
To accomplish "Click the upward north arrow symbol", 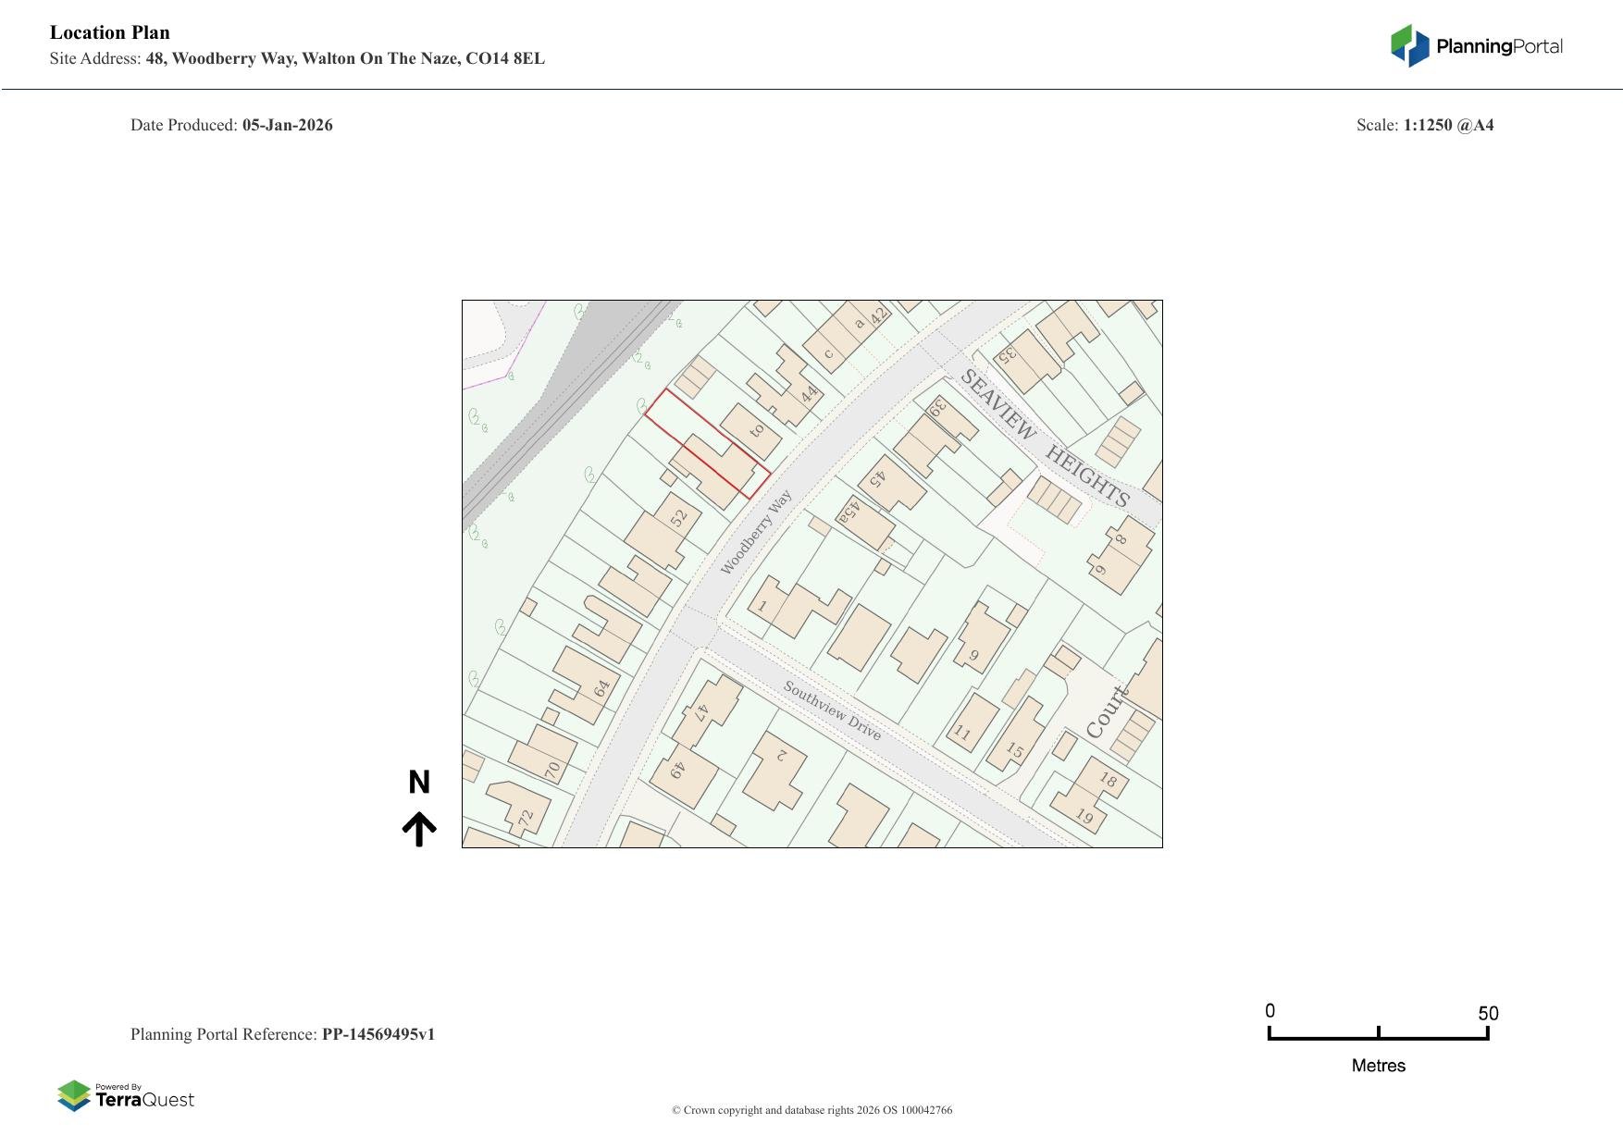I will (419, 829).
